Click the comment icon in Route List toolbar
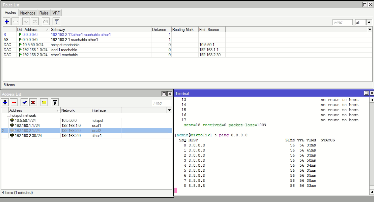The image size is (374, 202). point(46,22)
